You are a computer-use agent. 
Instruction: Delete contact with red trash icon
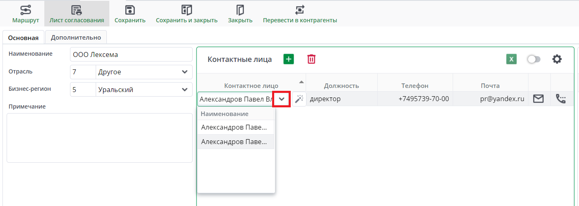(x=311, y=59)
